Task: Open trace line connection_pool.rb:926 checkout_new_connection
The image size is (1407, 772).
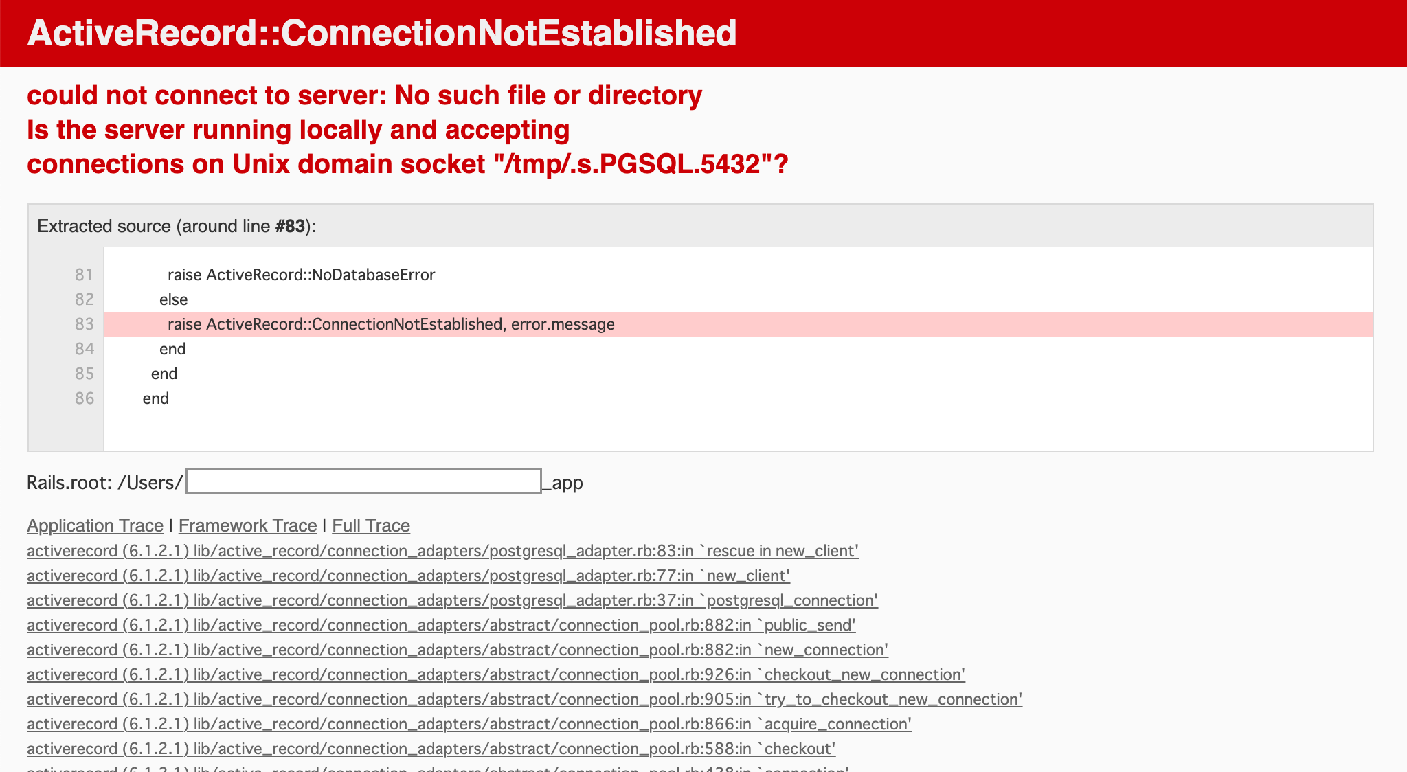Action: 496,674
